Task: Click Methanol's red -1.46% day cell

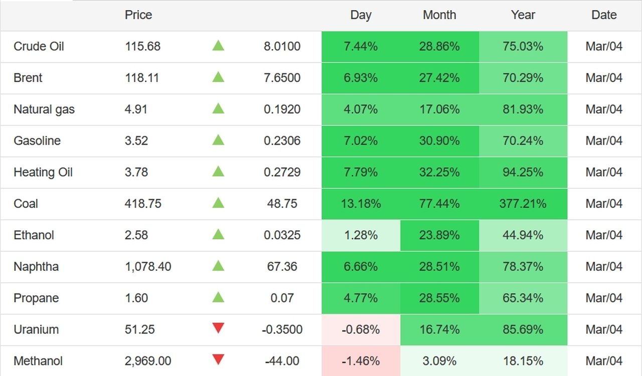Action: point(361,361)
